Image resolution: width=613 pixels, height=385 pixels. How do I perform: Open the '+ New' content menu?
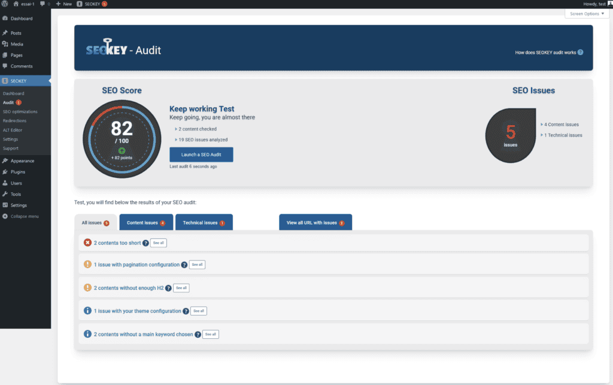tap(63, 4)
